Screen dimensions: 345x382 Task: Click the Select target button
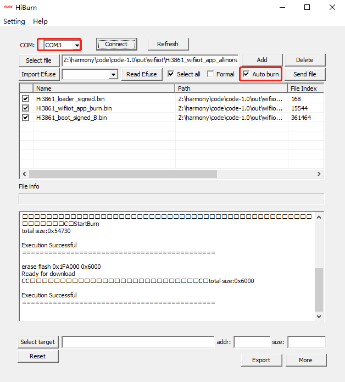point(38,342)
